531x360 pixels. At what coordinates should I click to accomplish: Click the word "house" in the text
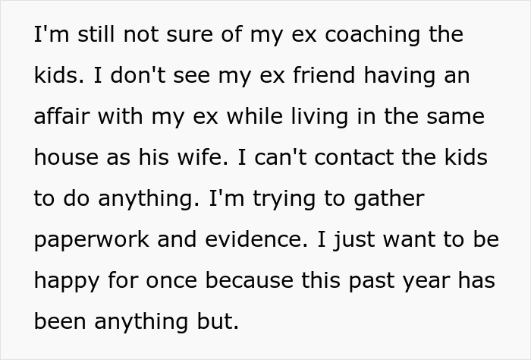pos(68,158)
